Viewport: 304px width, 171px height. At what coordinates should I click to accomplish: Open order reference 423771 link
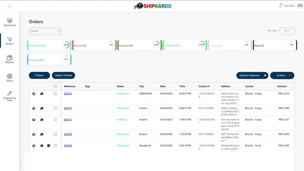point(68,119)
